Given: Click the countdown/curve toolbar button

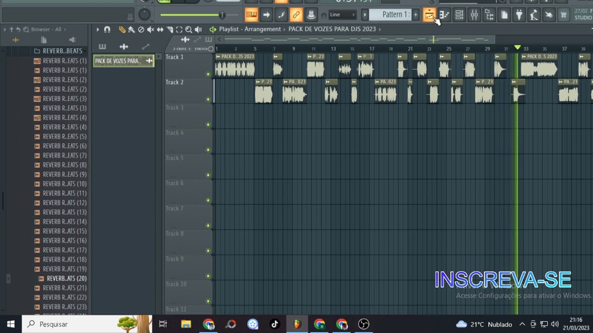Looking at the screenshot, I should tap(281, 15).
